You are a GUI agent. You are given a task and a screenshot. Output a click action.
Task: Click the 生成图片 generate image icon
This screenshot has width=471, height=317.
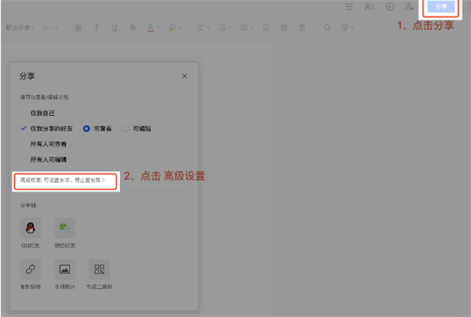65,270
